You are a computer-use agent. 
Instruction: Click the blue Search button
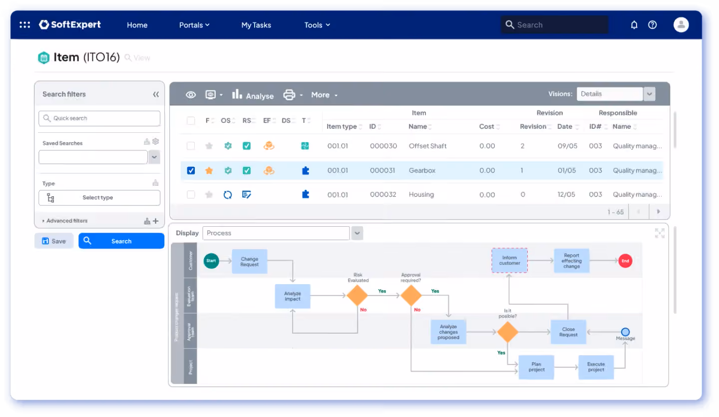pos(121,241)
